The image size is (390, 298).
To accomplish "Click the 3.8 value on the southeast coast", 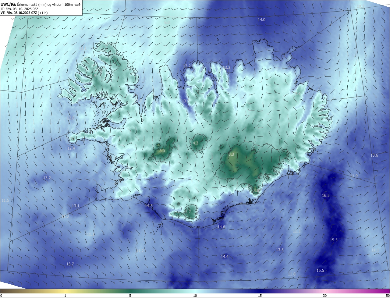I will point(256,190).
